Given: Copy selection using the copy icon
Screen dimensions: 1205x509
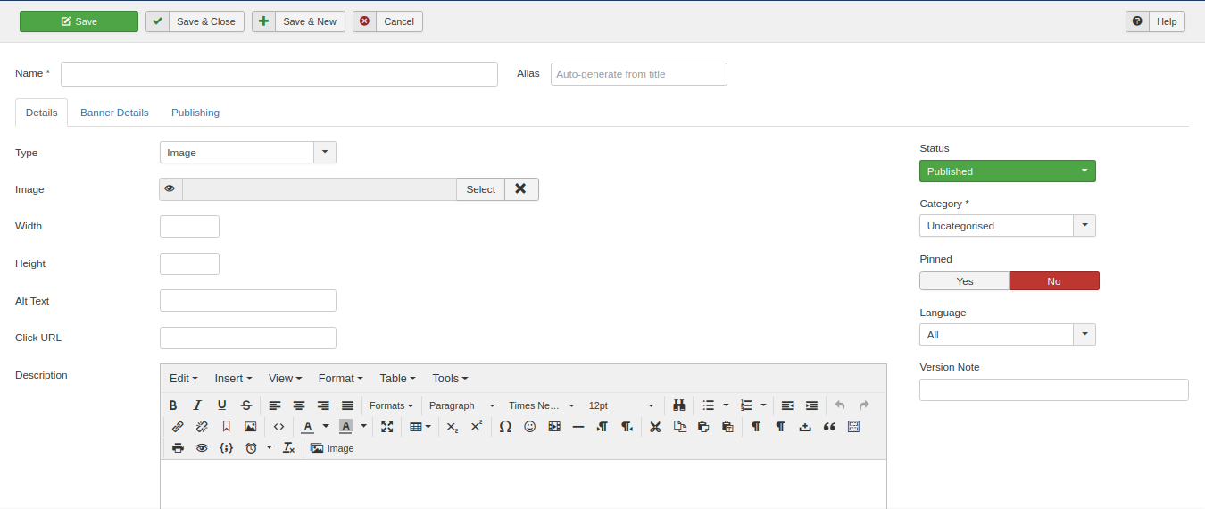Looking at the screenshot, I should (679, 427).
